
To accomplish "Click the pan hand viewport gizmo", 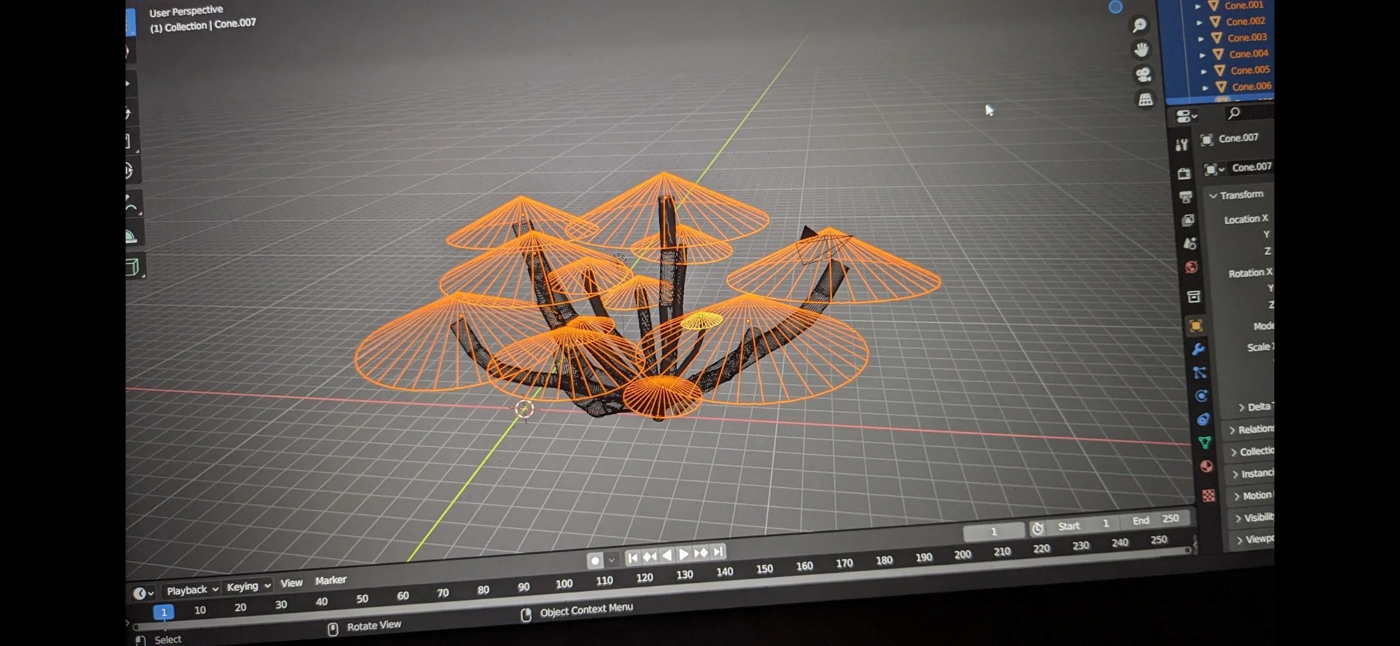I will coord(1141,50).
